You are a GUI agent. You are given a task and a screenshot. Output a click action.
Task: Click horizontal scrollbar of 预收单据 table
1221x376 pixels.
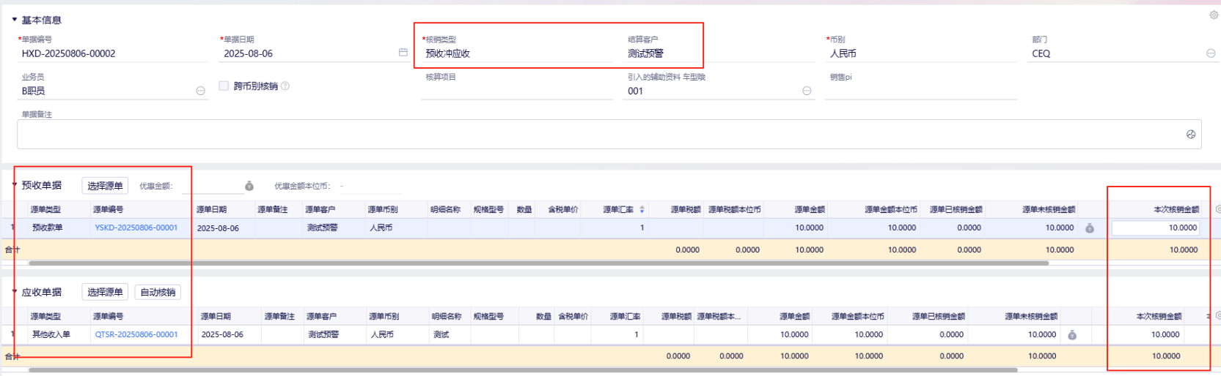(539, 263)
